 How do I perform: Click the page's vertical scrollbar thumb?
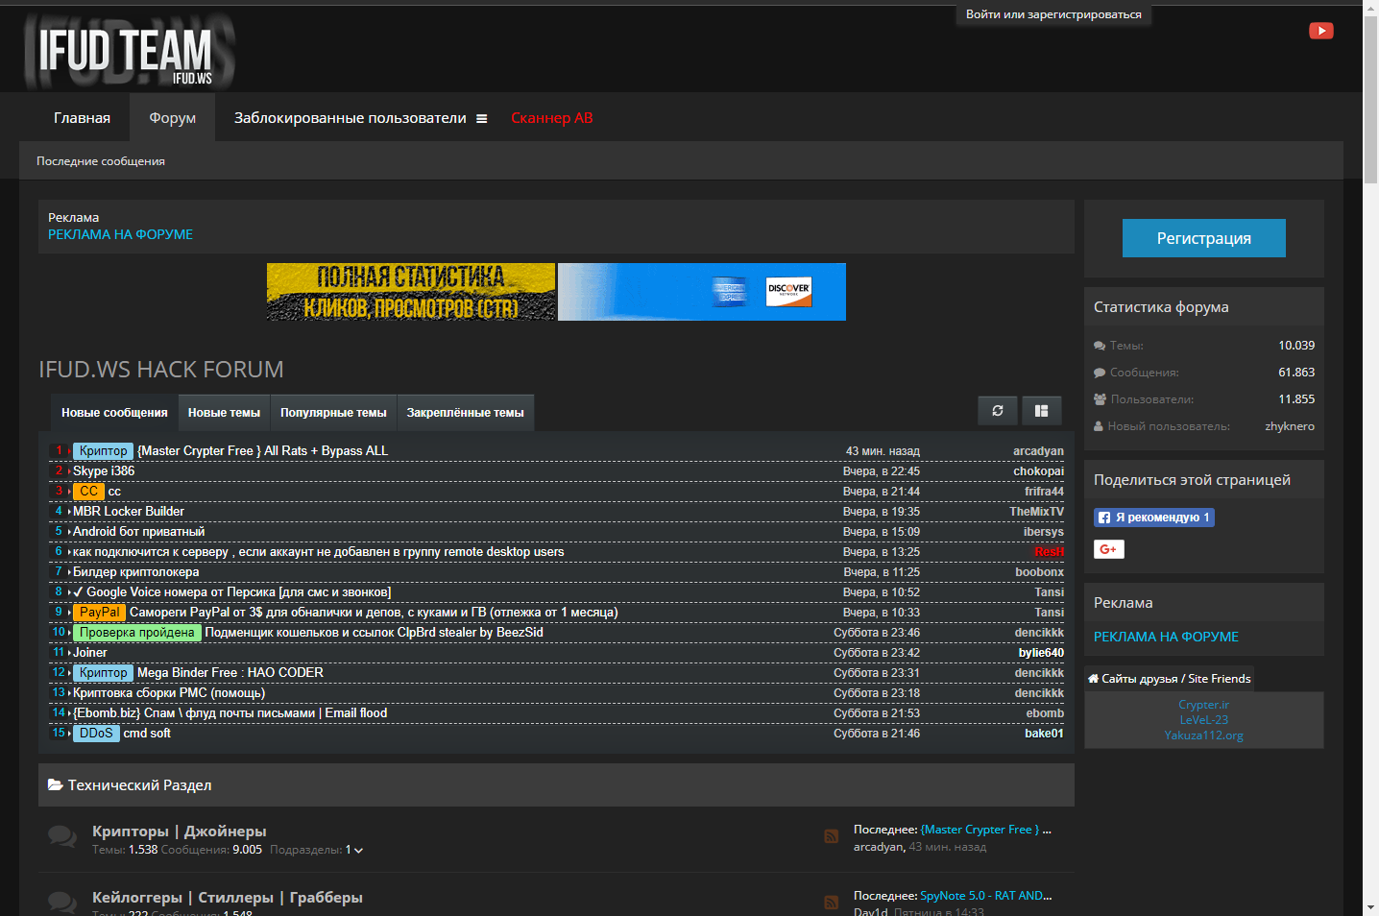tap(1371, 101)
